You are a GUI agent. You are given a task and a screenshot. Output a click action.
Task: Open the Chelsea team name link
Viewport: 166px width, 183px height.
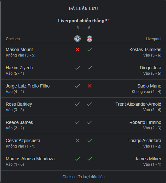[13, 39]
